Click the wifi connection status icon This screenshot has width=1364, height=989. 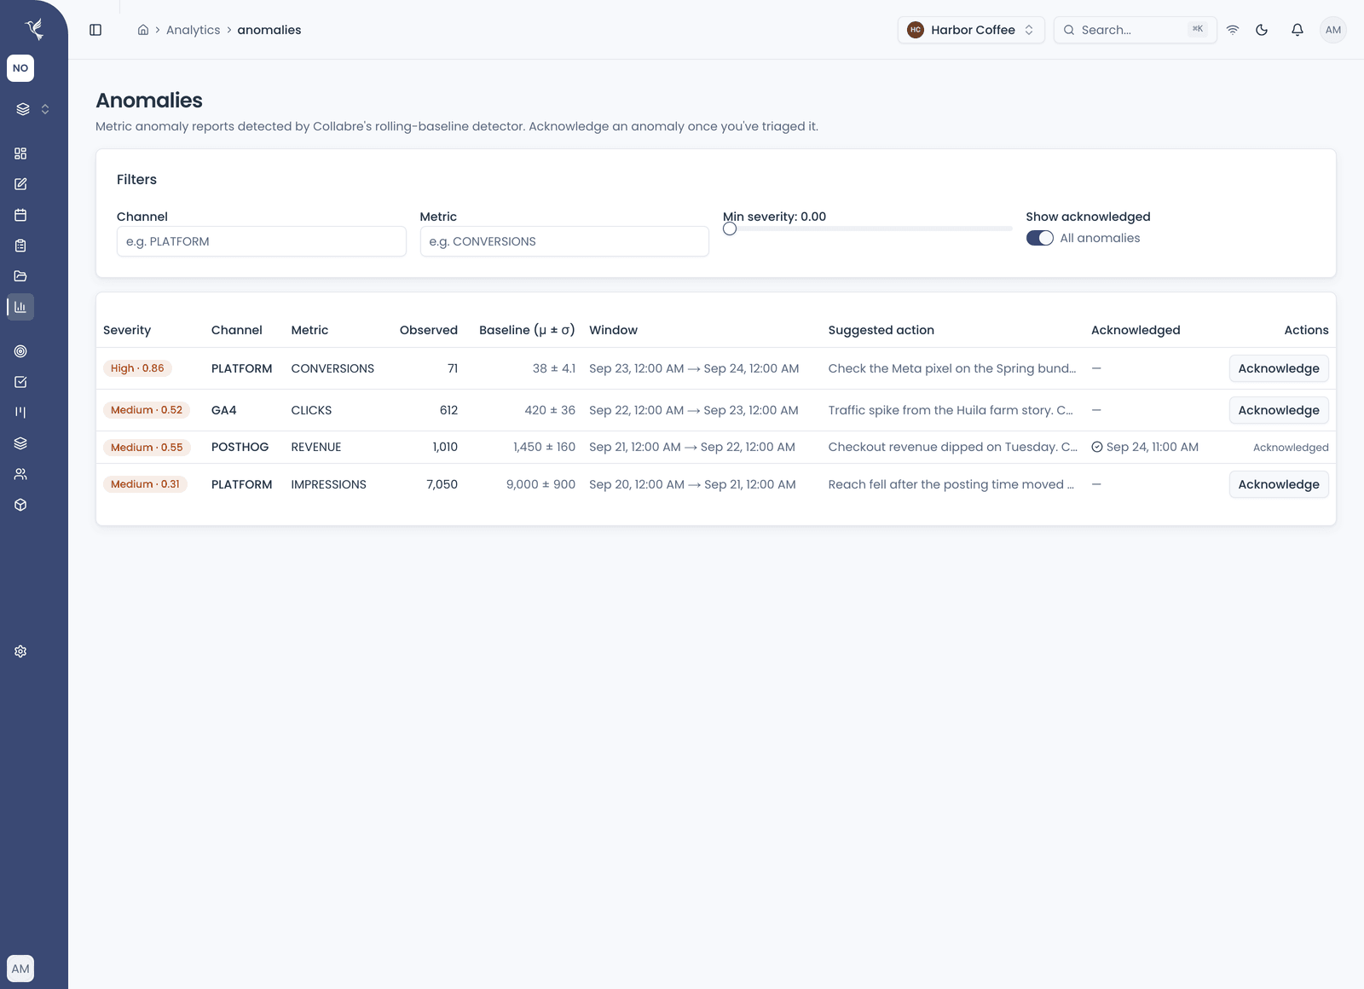pyautogui.click(x=1233, y=30)
